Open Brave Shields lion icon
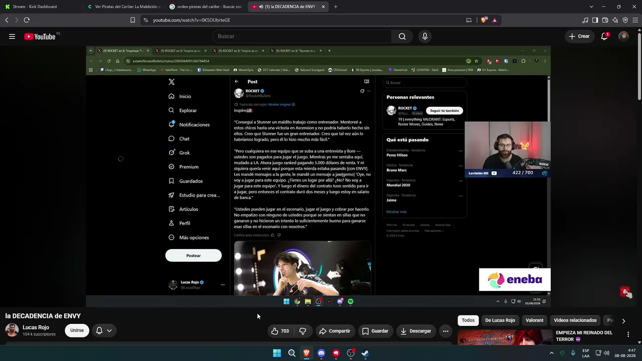The height and width of the screenshot is (361, 642). coord(484,20)
